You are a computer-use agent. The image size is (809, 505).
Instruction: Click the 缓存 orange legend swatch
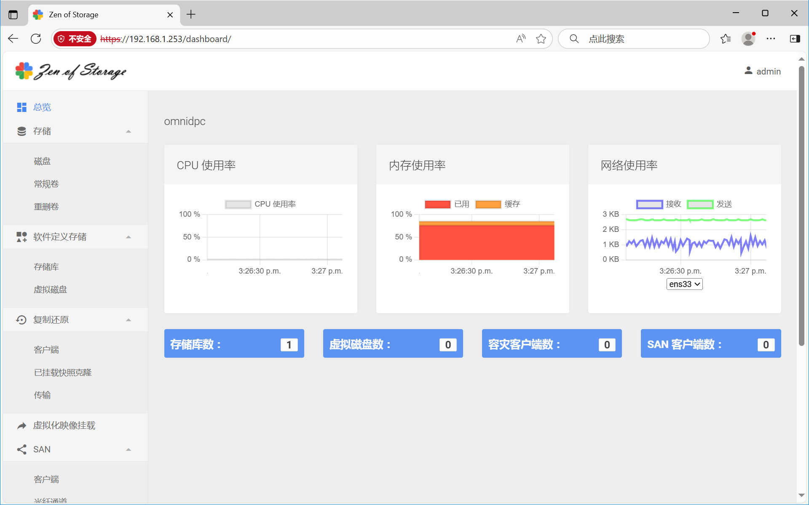coord(488,205)
